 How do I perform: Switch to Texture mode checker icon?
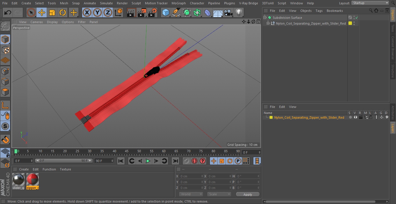coord(5,50)
